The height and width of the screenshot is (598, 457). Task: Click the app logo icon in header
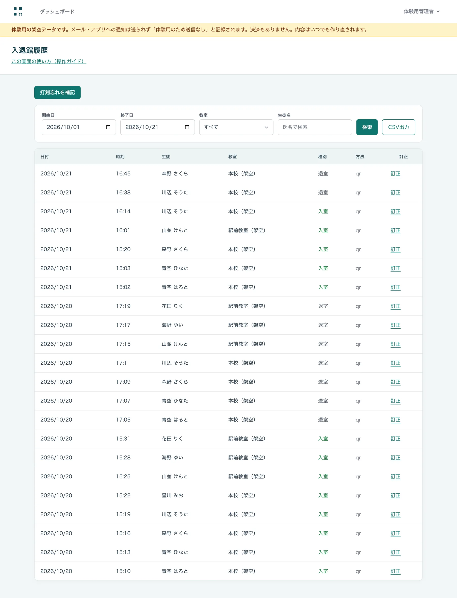[18, 11]
